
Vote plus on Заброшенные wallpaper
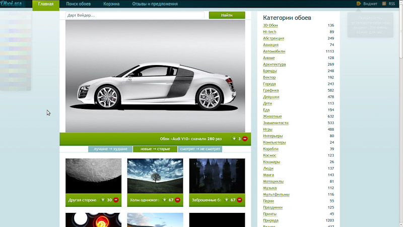pos(226,200)
